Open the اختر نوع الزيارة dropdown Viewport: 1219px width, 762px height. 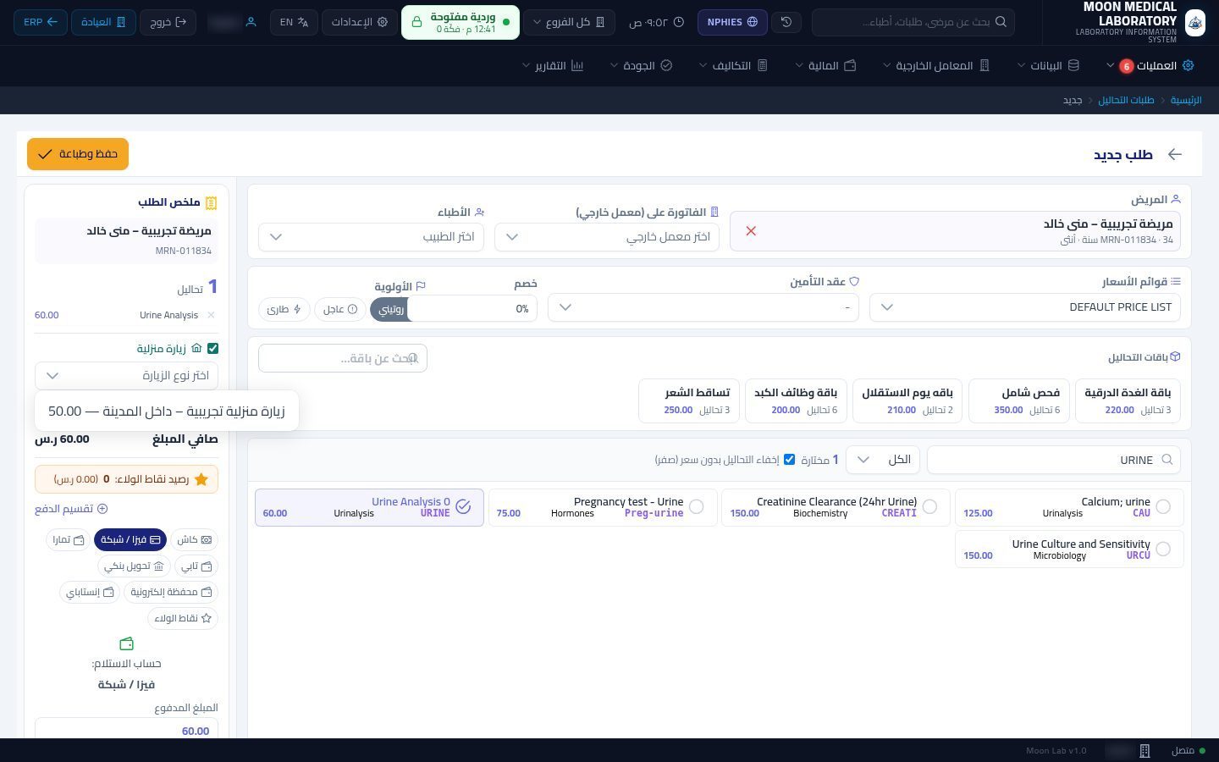(x=127, y=375)
